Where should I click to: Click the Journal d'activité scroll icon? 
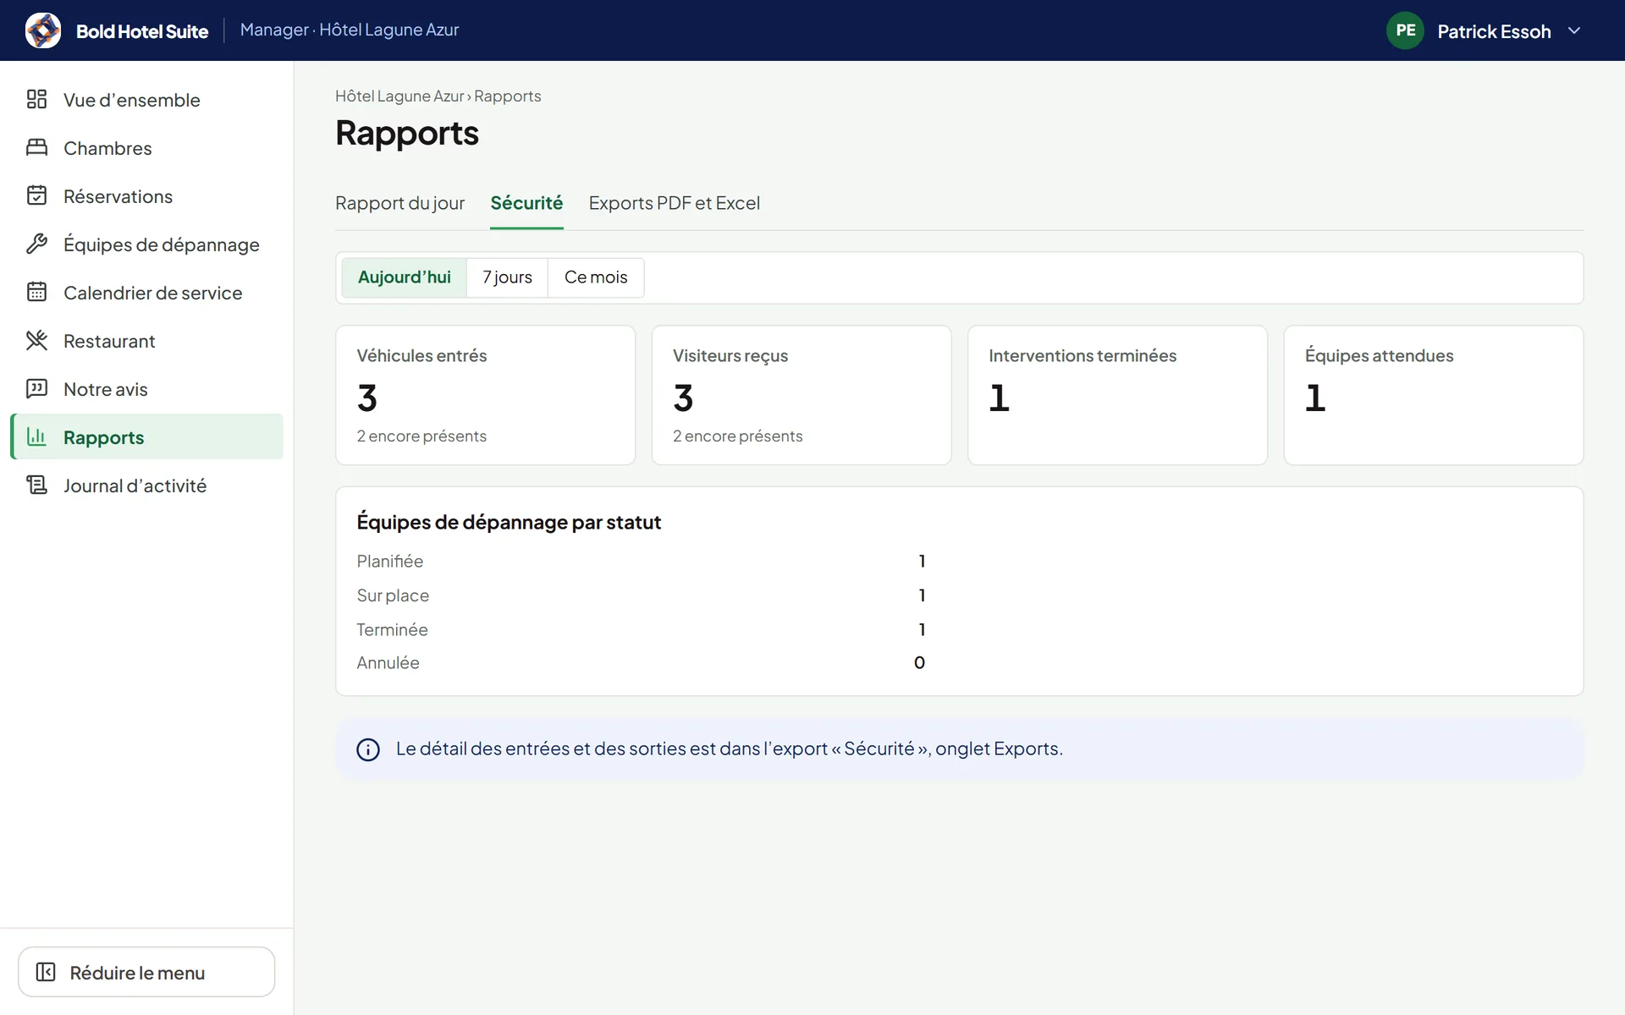[36, 485]
